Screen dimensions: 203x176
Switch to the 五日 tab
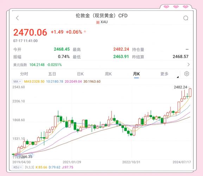coord(52,74)
